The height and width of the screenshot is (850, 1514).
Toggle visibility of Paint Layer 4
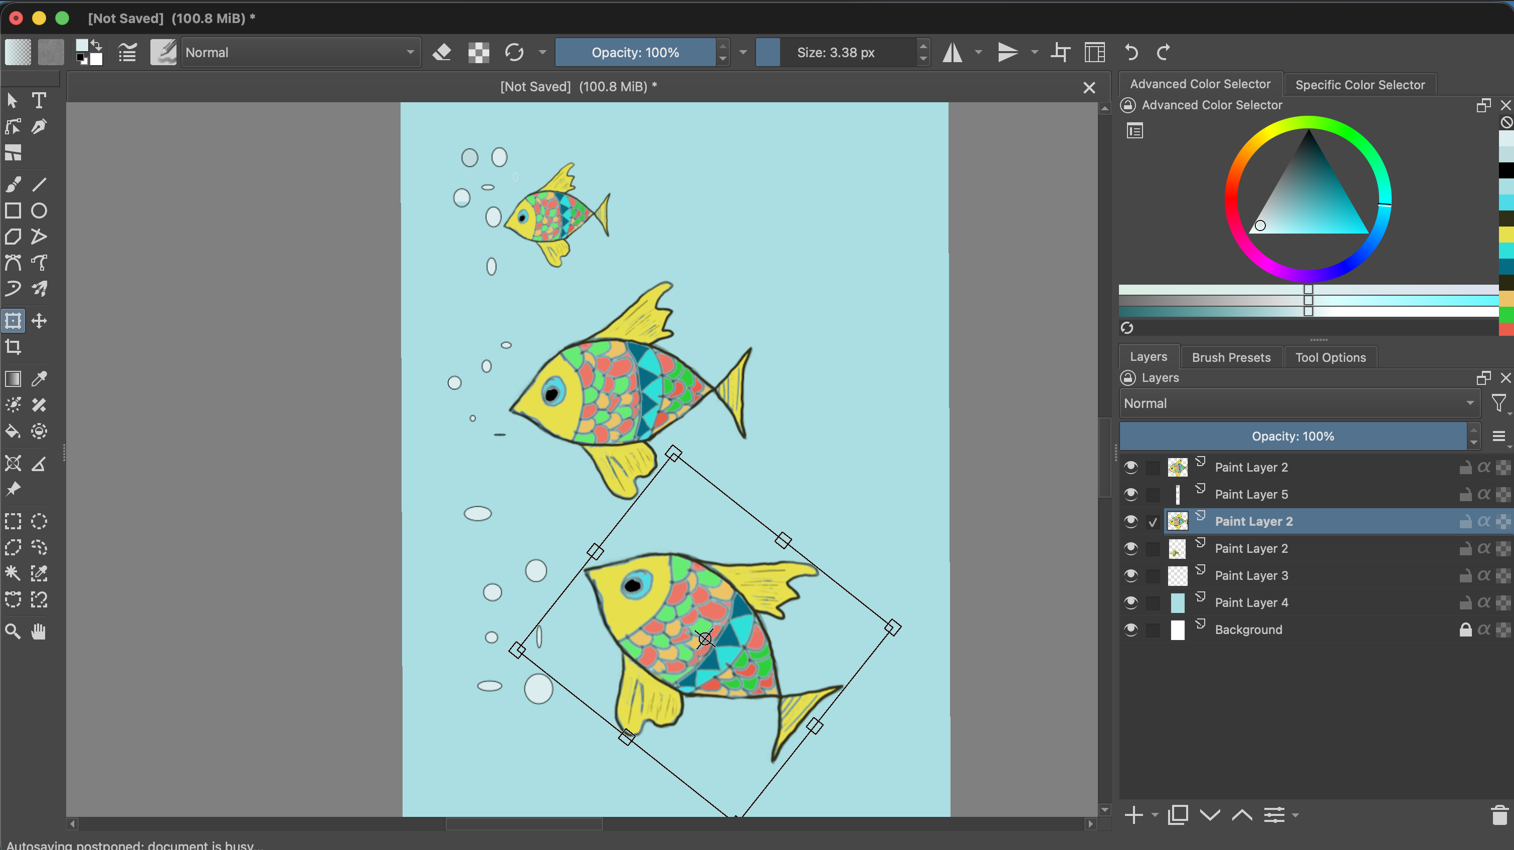tap(1130, 603)
